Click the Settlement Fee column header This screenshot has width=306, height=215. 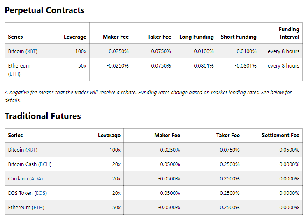point(280,135)
